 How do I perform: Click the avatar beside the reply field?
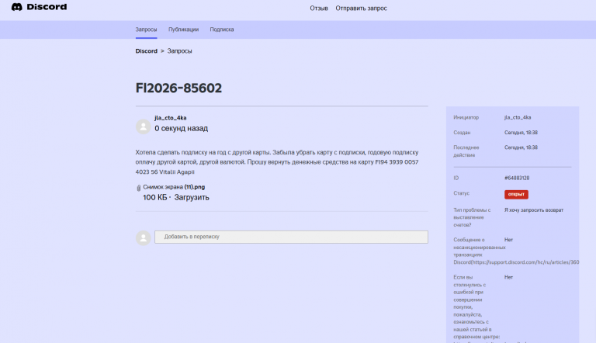click(x=144, y=237)
